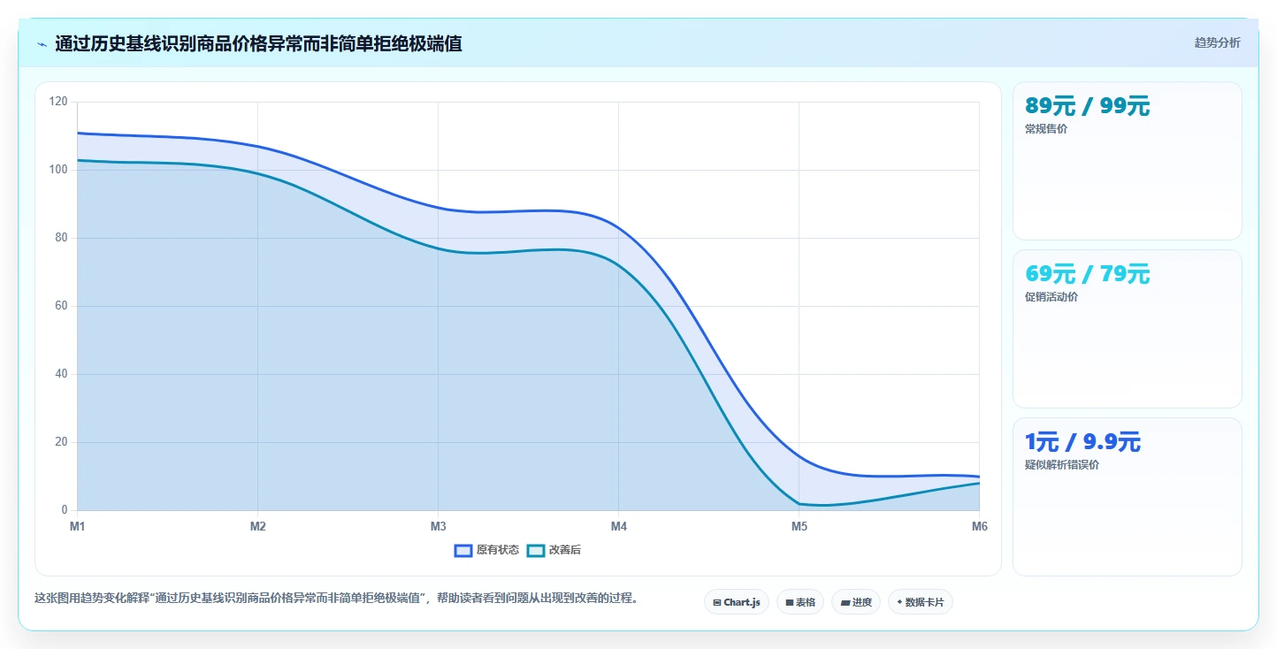1277x649 pixels.
Task: Click the 趋势分析 label in header
Action: pyautogui.click(x=1217, y=42)
